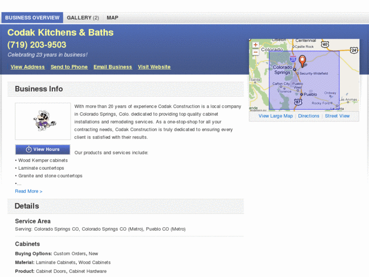Click the phone number (719) 203-9503
Viewport: 369px width, 277px height.
(x=37, y=45)
